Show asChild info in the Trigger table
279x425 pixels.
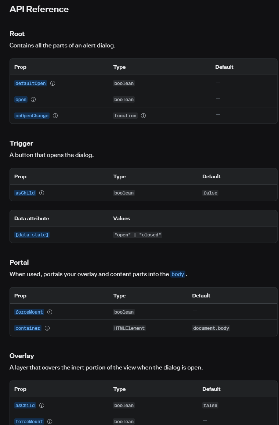pos(42,193)
